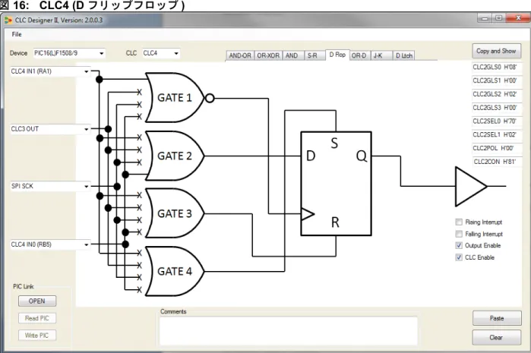Select the D Flop tab
Image resolution: width=531 pixels, height=353 pixels.
(337, 55)
